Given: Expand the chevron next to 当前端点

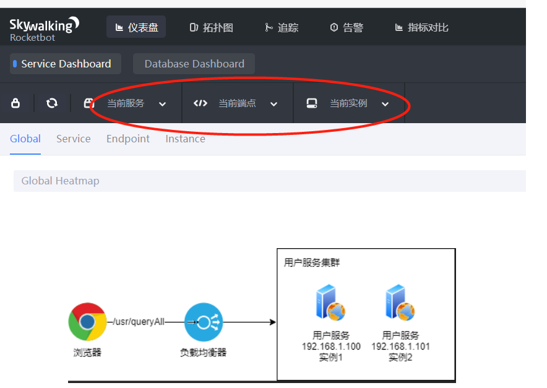Looking at the screenshot, I should coord(274,104).
